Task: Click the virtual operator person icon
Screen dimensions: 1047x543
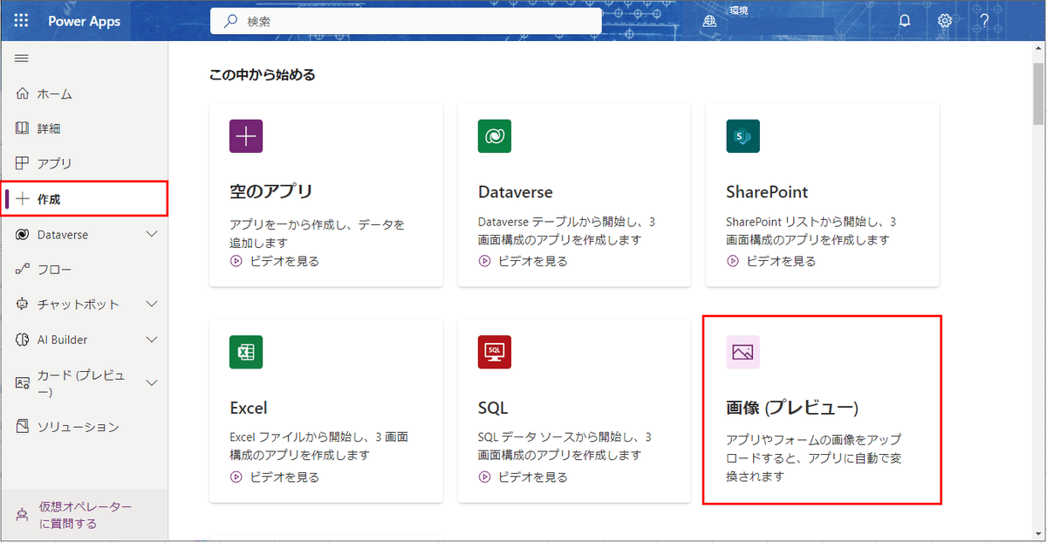Action: point(23,515)
